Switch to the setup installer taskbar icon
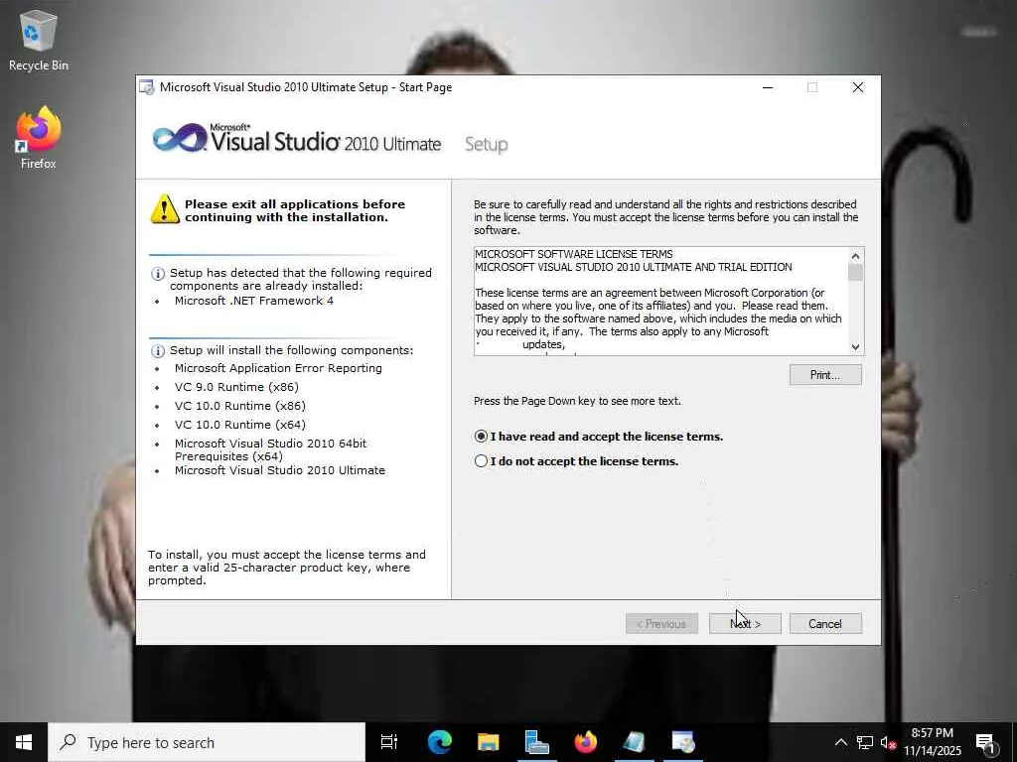This screenshot has height=762, width=1017. tap(683, 742)
